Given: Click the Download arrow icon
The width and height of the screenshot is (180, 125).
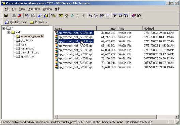Looking at the screenshot, I should [78, 15].
